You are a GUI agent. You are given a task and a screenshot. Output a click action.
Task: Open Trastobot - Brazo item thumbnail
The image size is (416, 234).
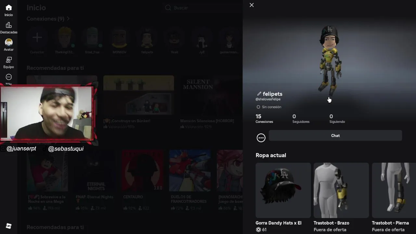point(341,190)
